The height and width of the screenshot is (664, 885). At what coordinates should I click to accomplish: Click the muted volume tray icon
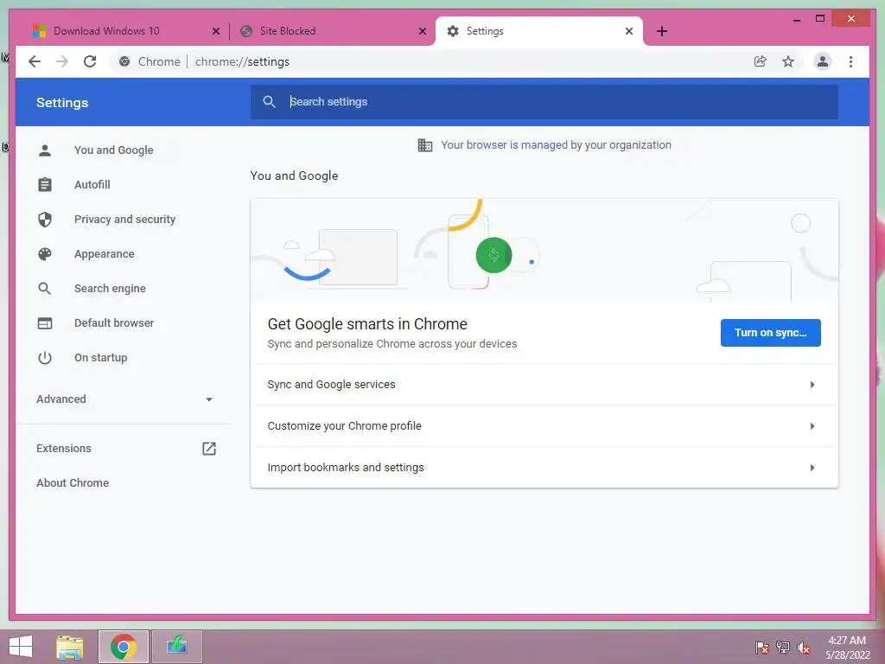click(804, 648)
